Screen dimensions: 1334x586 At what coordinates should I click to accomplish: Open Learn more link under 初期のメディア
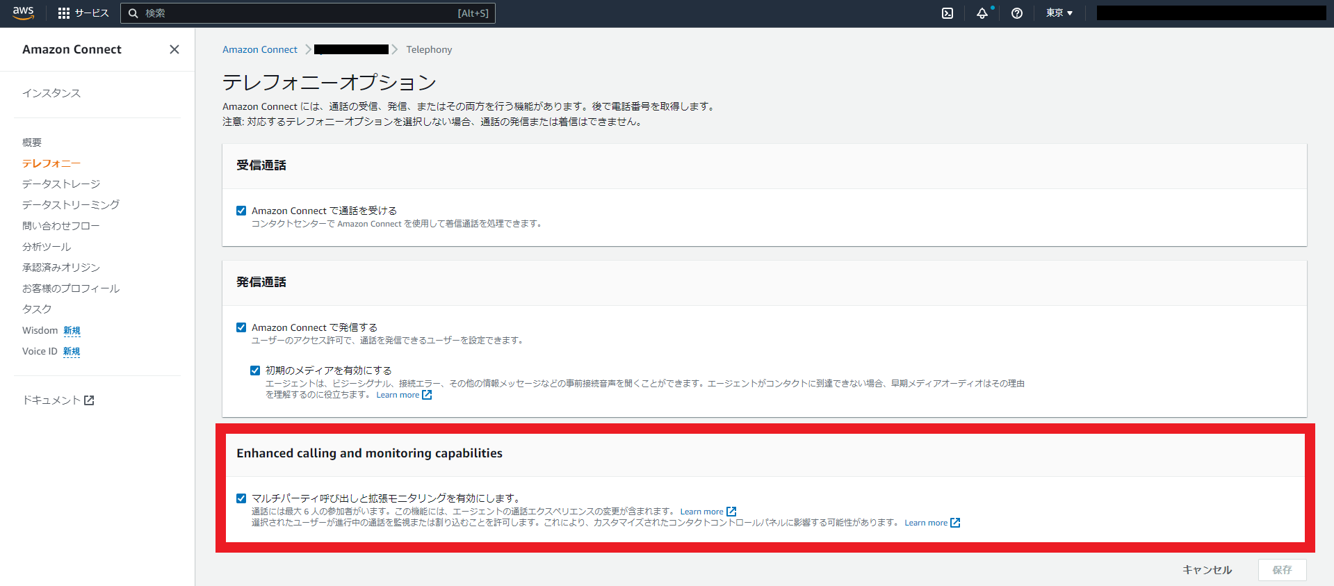(x=404, y=395)
